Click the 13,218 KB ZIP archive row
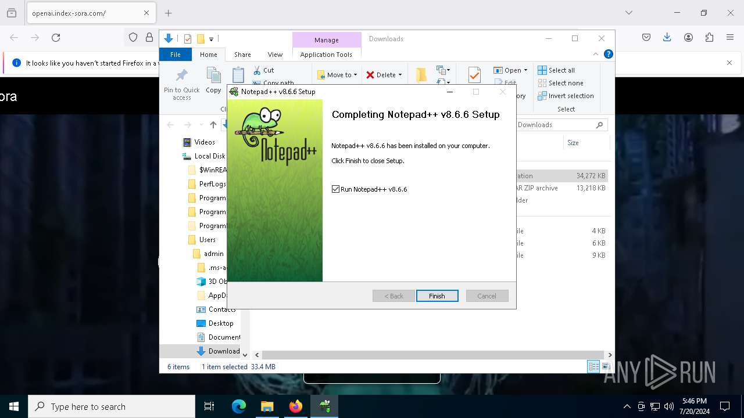 (562, 188)
